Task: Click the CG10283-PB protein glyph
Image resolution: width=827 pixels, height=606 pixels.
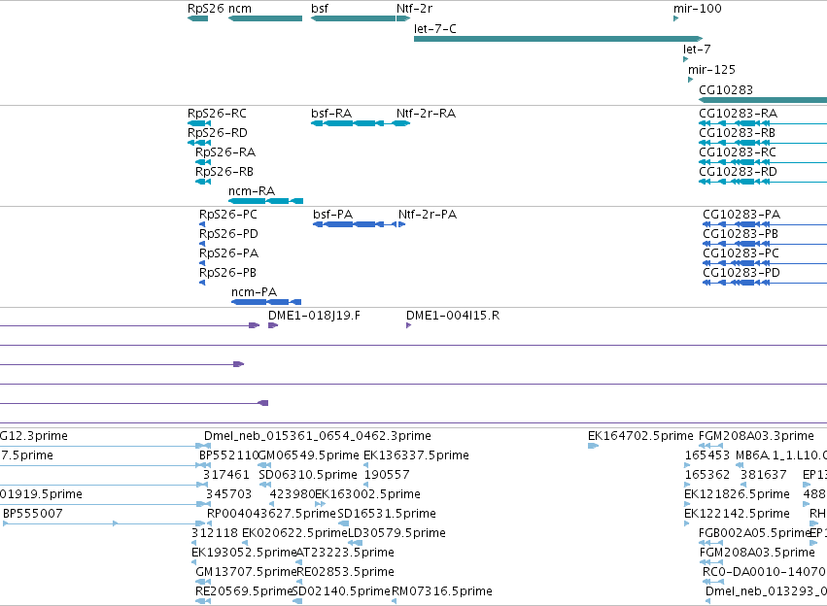Action: [765, 244]
